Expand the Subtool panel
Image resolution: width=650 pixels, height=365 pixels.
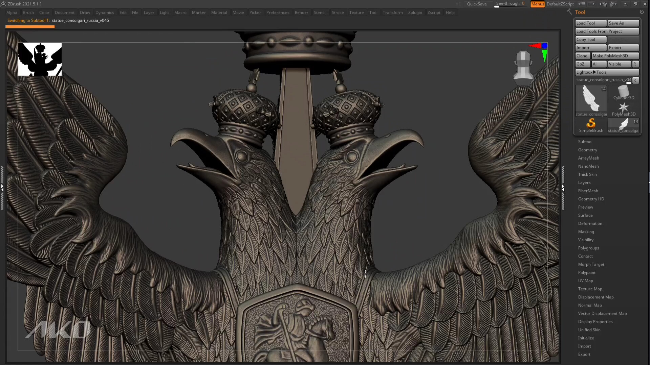(585, 141)
